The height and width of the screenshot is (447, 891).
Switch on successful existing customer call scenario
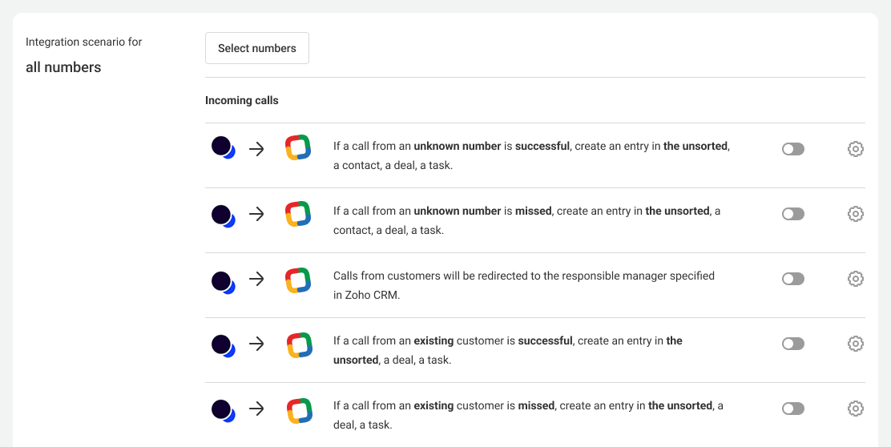(x=792, y=344)
